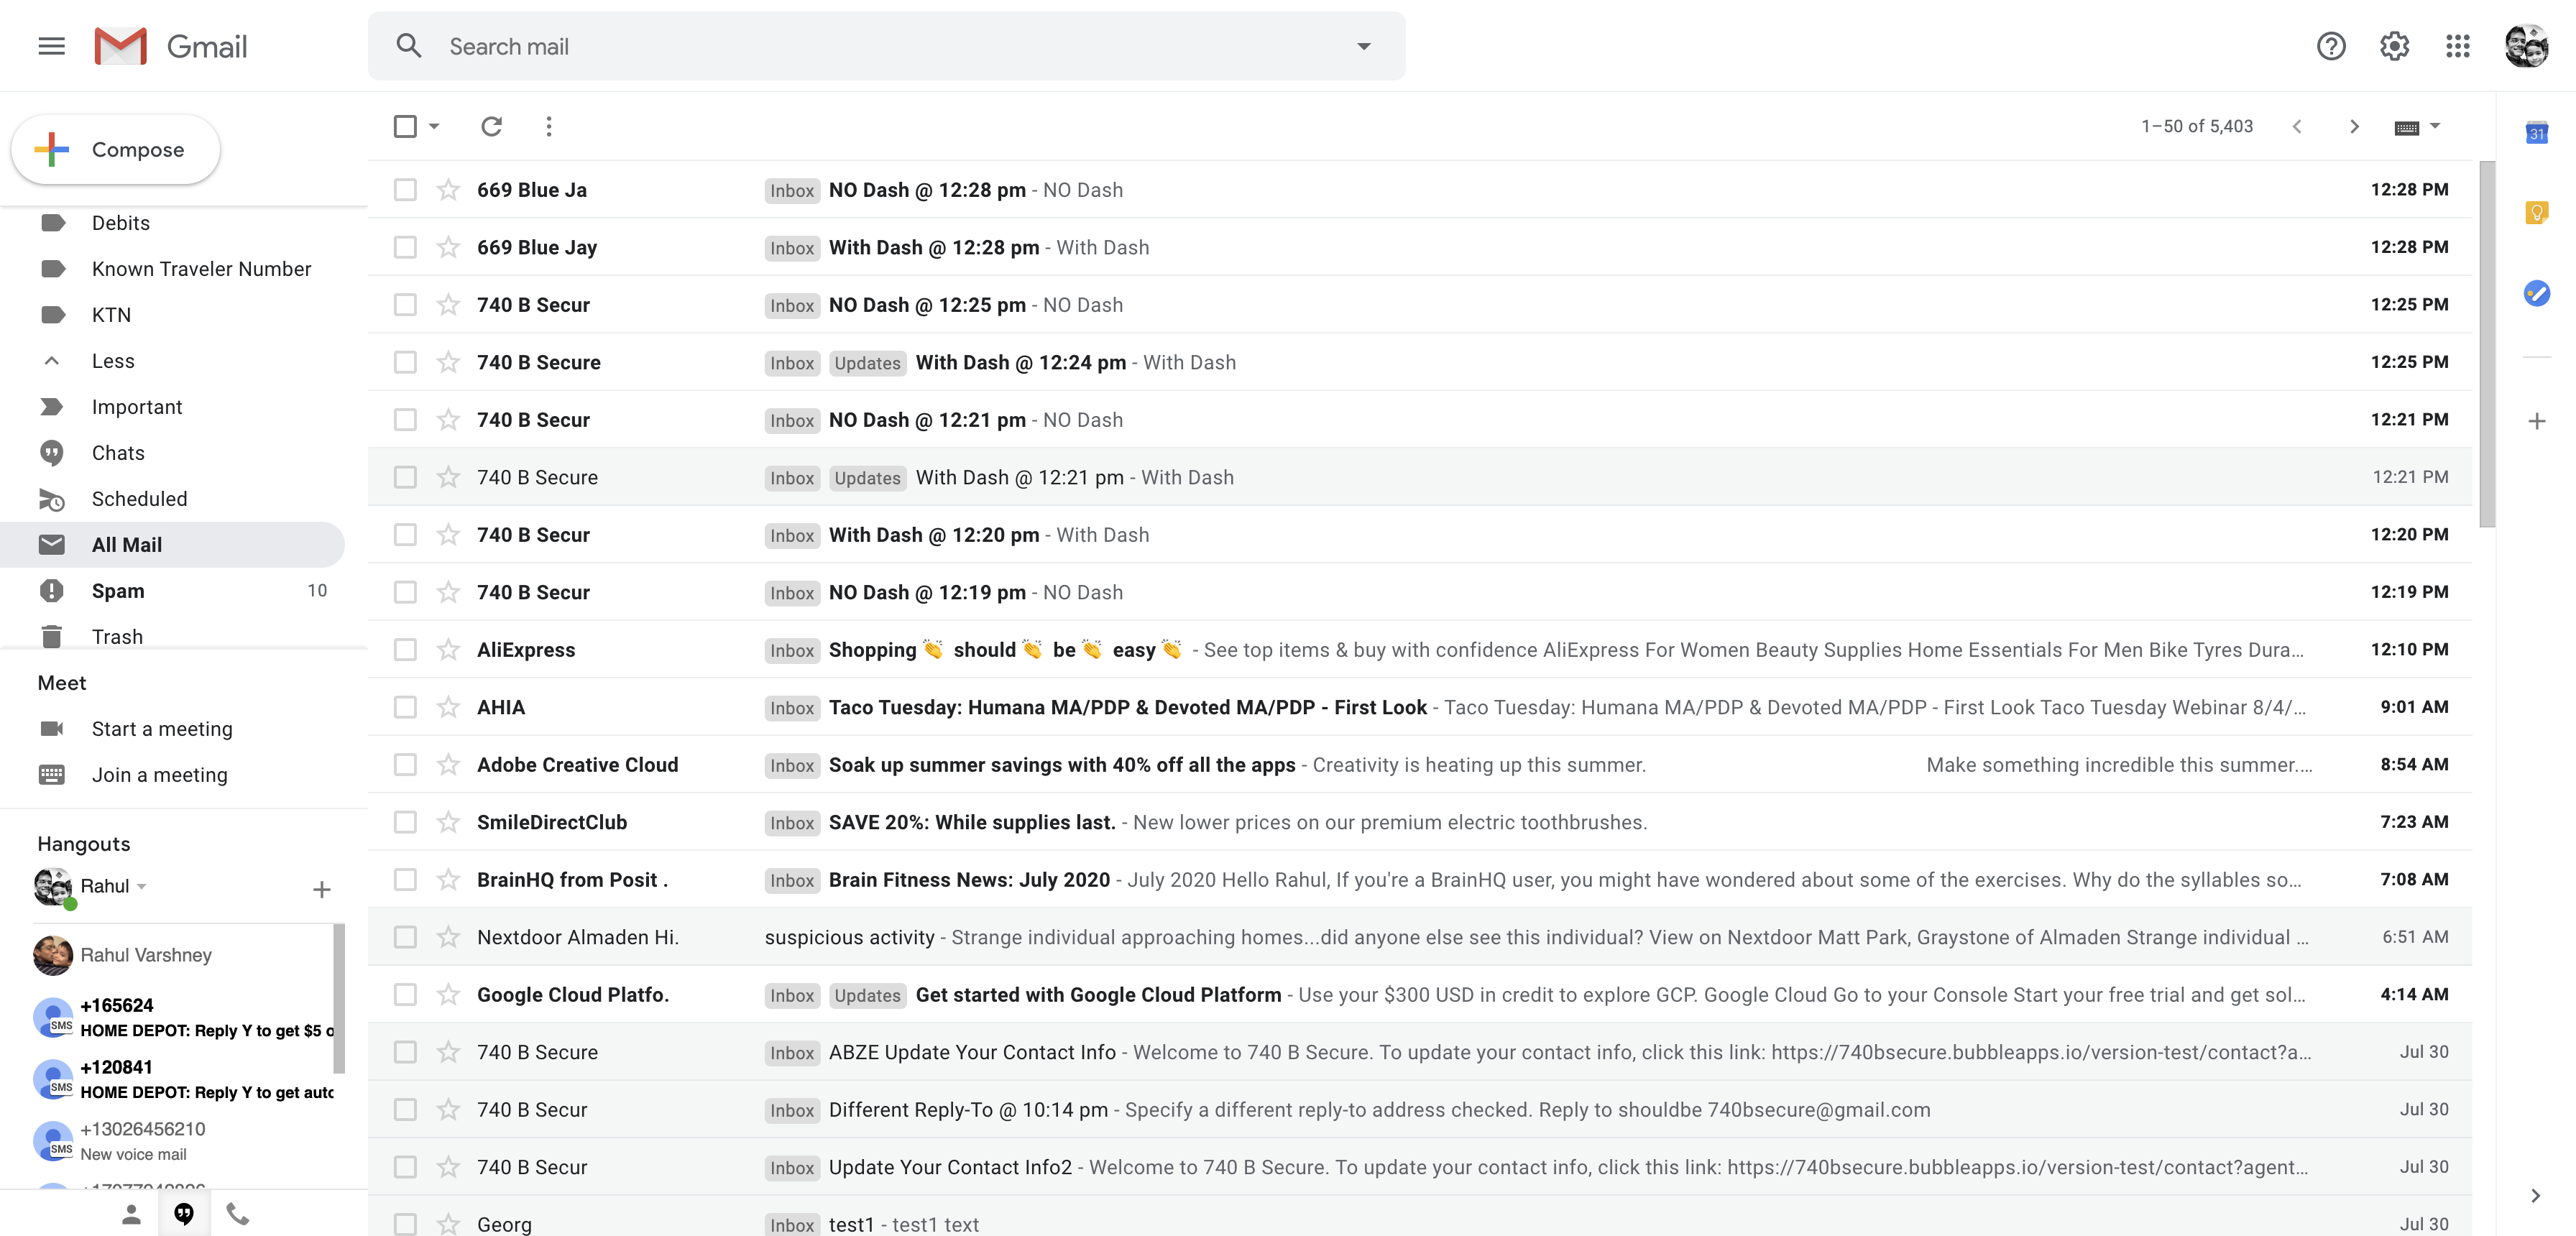Screen dimensions: 2576x1236
Task: Open the Google Calendar side panel
Action: (2536, 133)
